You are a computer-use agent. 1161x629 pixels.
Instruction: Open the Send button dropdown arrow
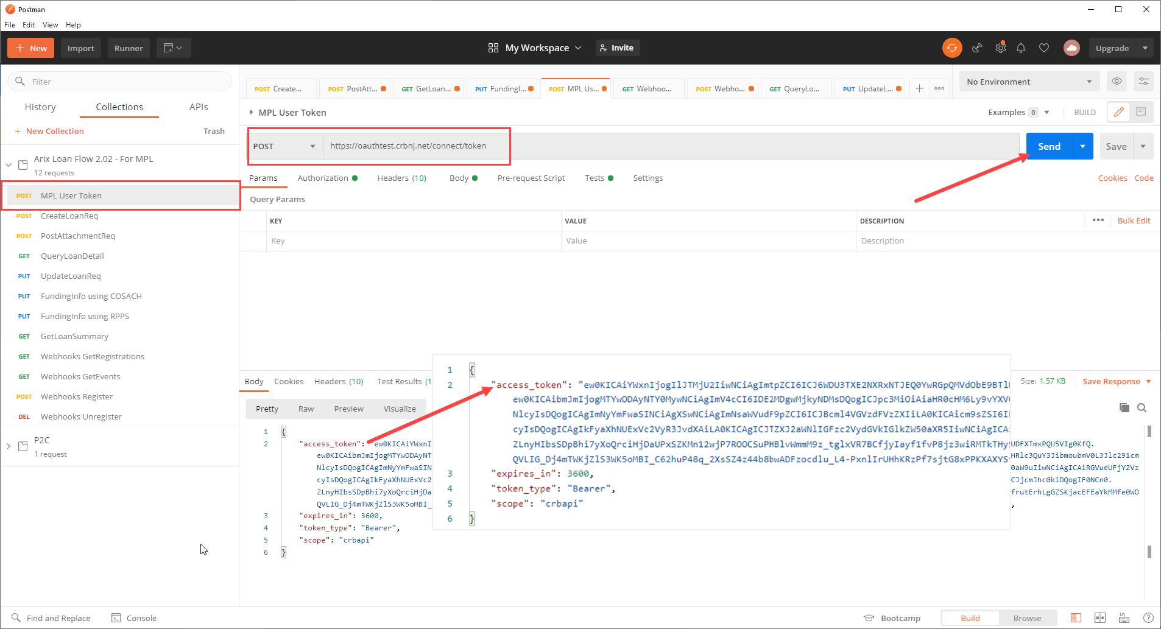click(x=1082, y=146)
